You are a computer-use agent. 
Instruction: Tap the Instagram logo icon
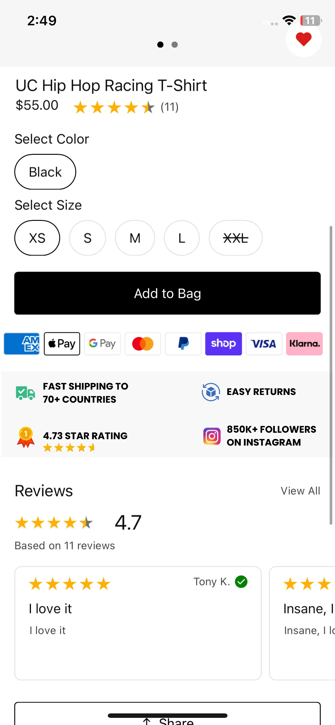(212, 436)
